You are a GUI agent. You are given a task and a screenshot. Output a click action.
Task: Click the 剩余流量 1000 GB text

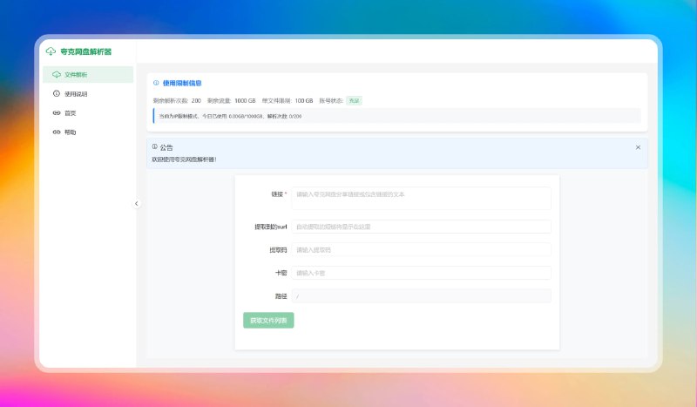tap(231, 101)
